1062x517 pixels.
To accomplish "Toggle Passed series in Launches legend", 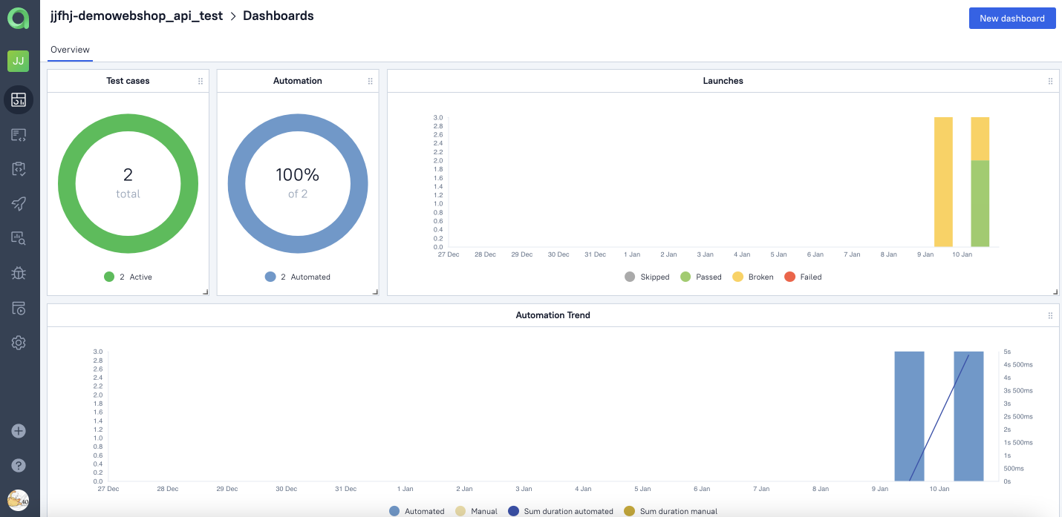I will coord(701,277).
